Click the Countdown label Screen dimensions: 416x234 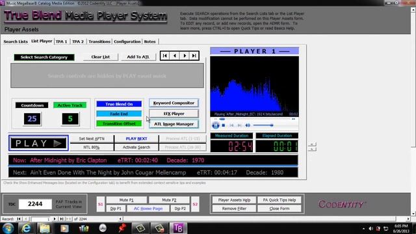point(32,105)
